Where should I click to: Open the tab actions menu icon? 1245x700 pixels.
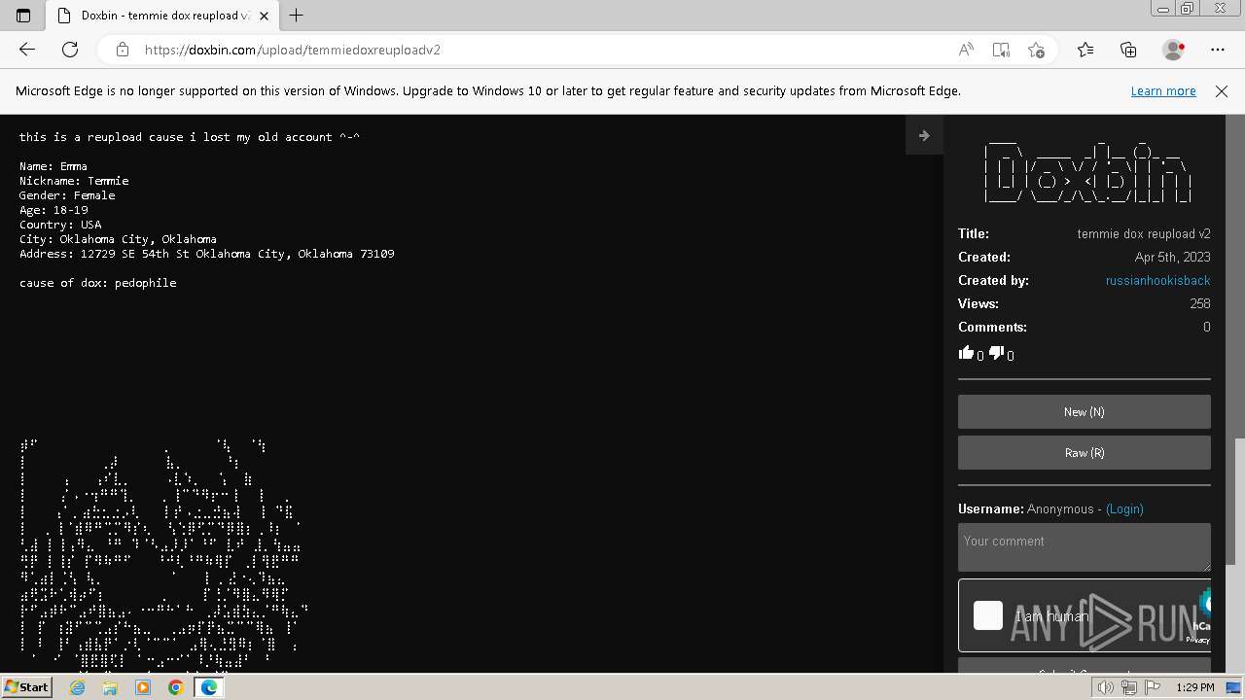point(23,15)
